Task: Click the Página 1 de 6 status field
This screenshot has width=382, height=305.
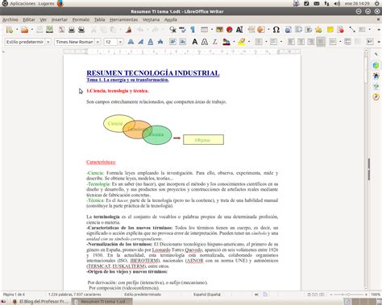Action: coord(14,295)
